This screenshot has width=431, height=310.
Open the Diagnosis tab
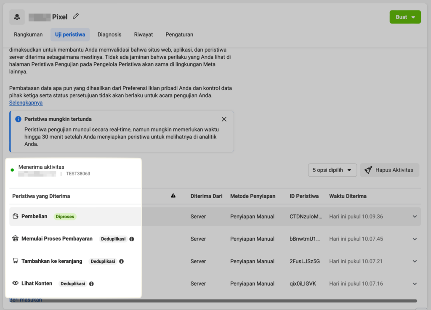[x=109, y=34]
